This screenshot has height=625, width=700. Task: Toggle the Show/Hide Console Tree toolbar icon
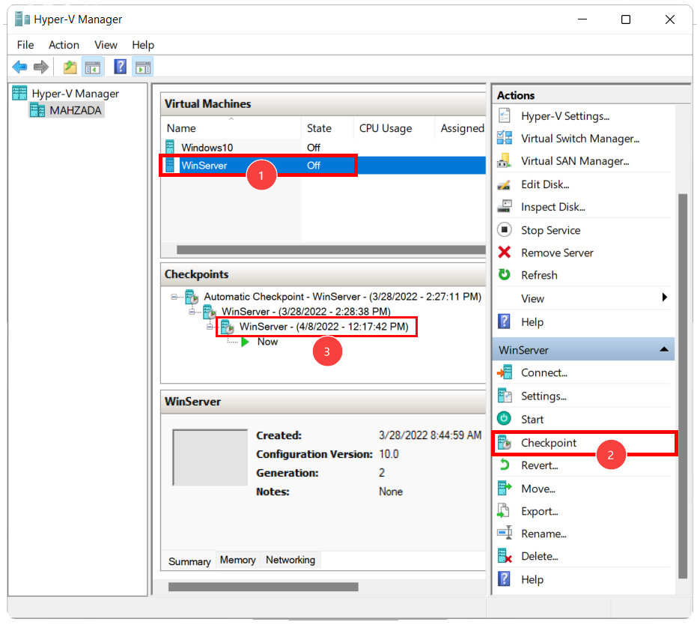pyautogui.click(x=93, y=67)
